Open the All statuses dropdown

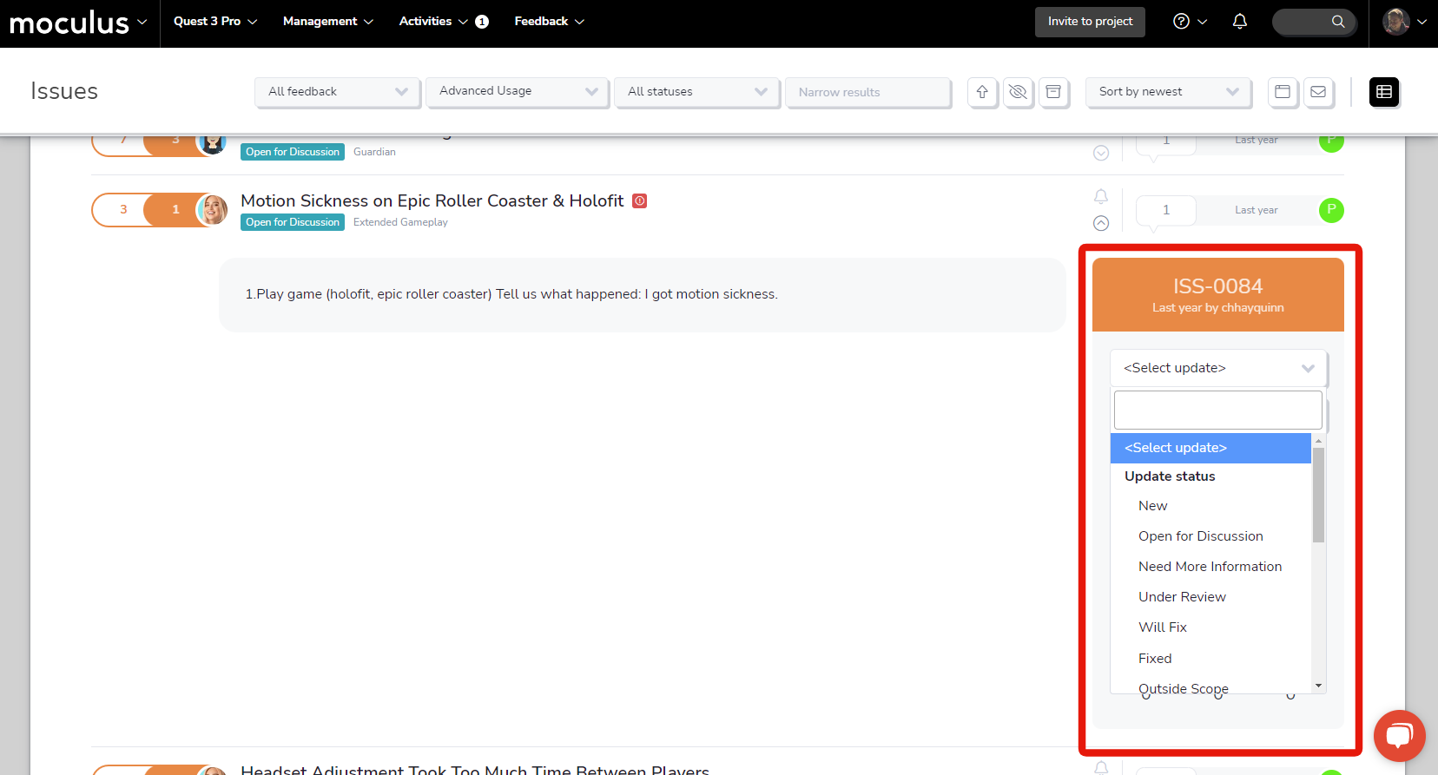pyautogui.click(x=696, y=92)
